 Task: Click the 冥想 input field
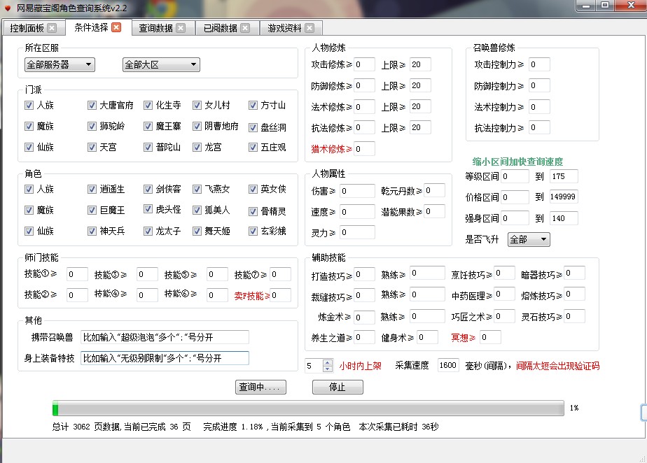pos(490,338)
